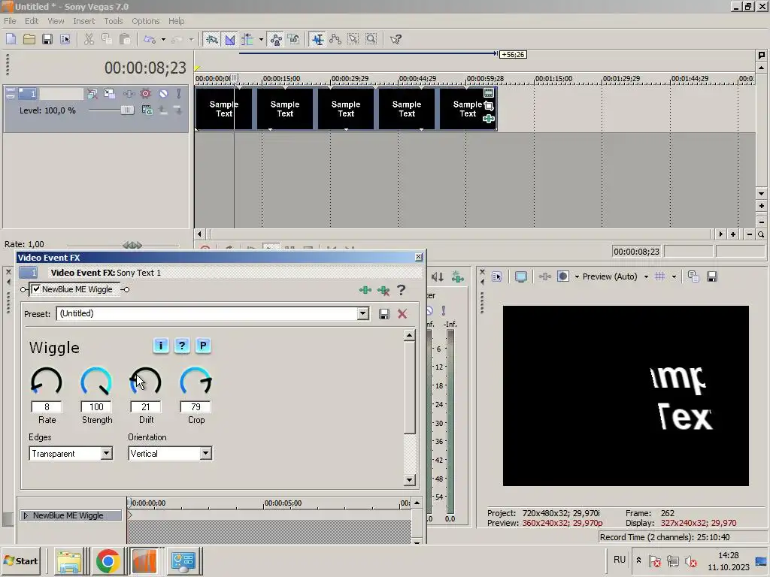Open Windows Start button

pos(20,560)
